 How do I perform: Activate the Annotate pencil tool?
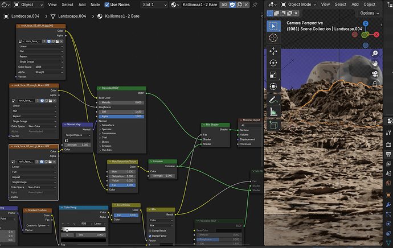click(273, 100)
